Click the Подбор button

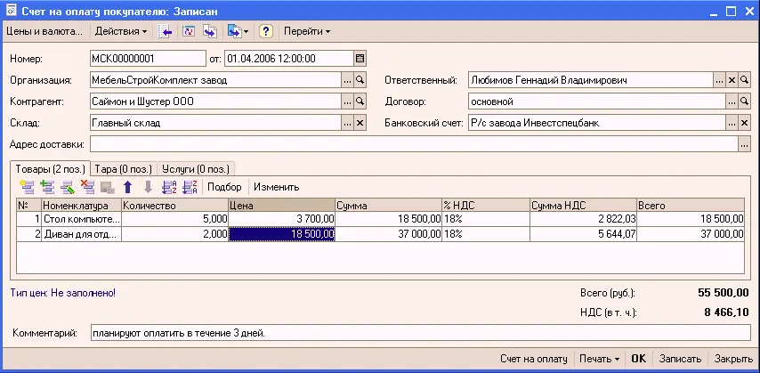(224, 187)
